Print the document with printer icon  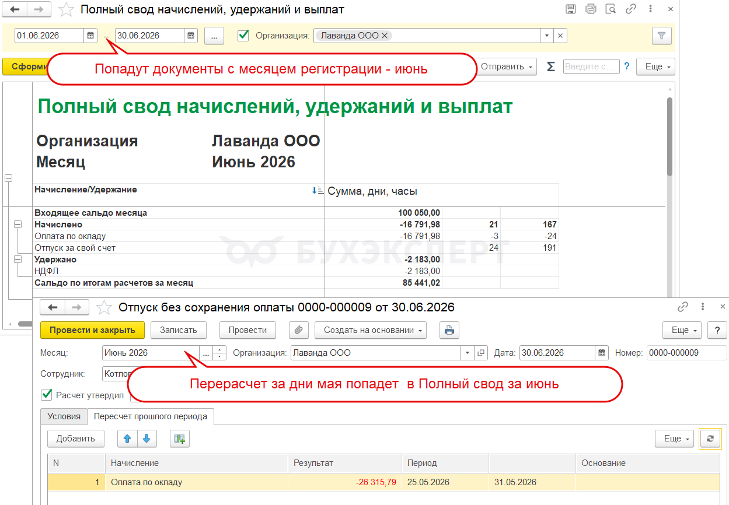pos(449,329)
